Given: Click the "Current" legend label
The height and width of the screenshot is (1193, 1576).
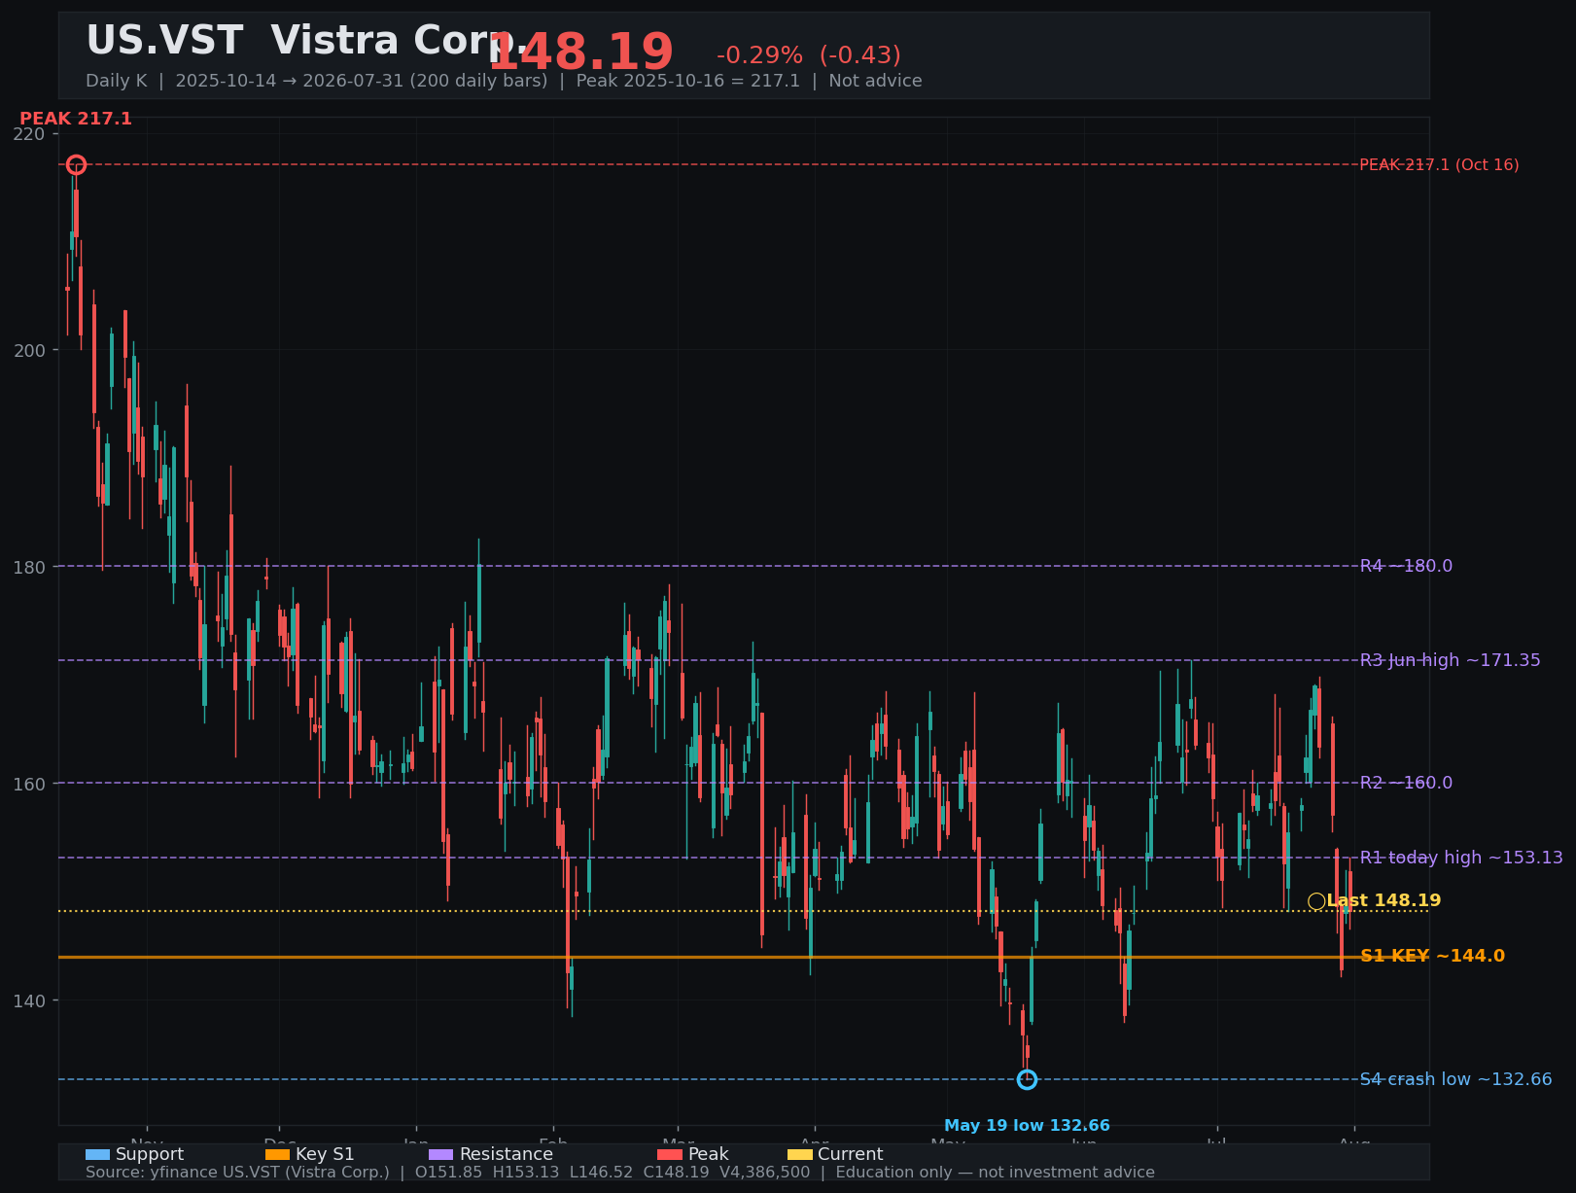Looking at the screenshot, I should [x=851, y=1154].
